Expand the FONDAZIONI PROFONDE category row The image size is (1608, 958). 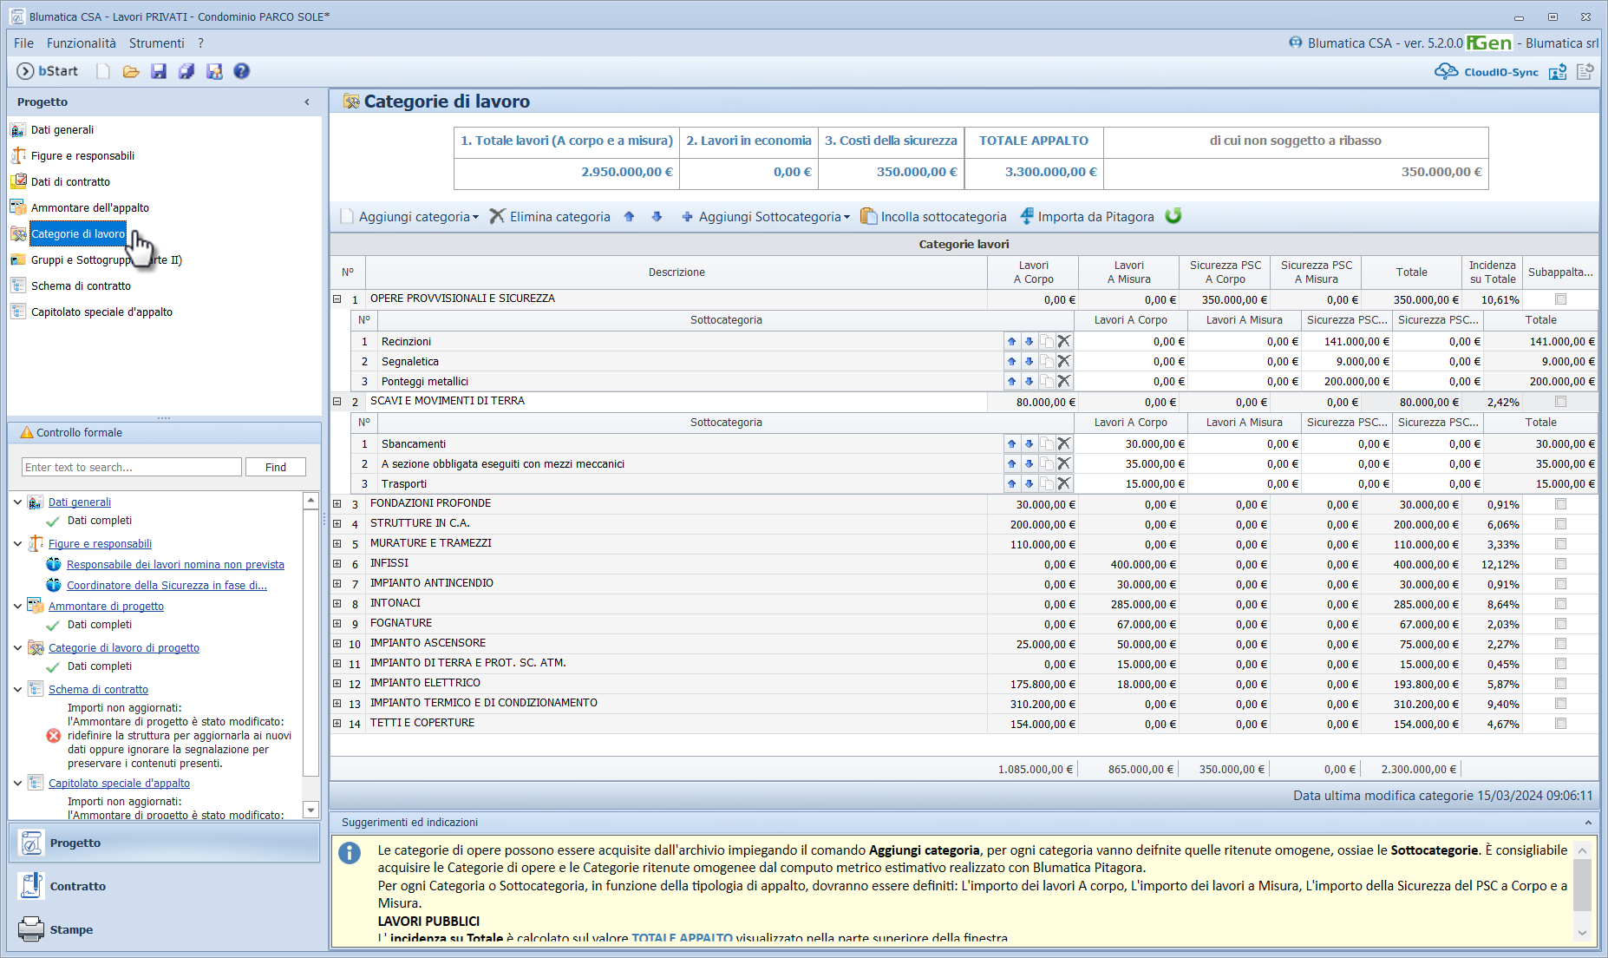point(337,504)
